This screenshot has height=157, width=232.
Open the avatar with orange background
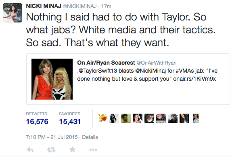[126, 118]
